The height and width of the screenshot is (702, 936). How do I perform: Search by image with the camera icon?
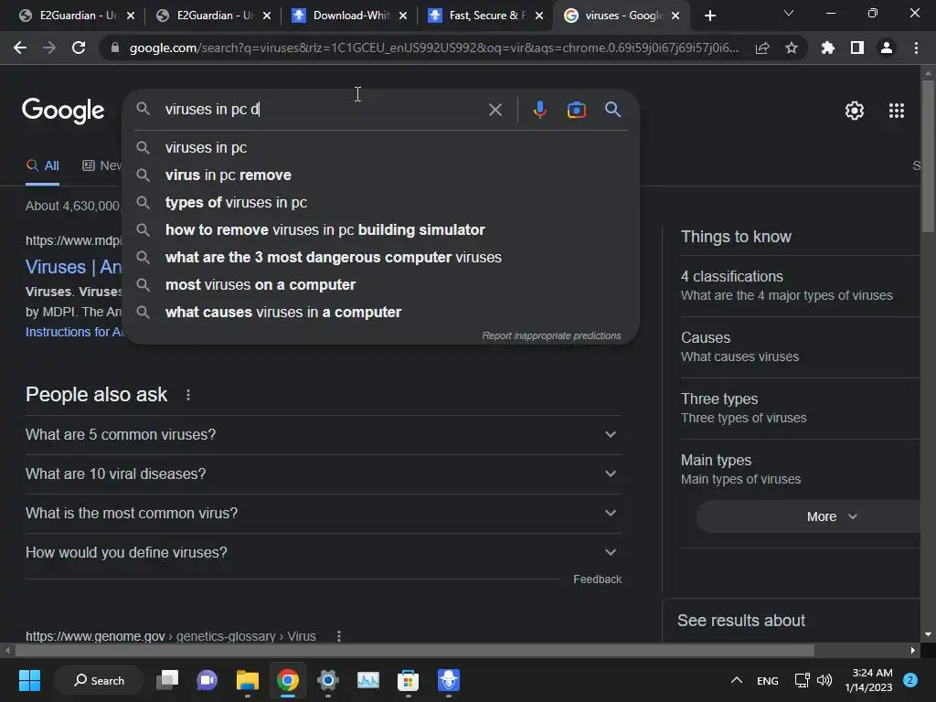pos(576,110)
